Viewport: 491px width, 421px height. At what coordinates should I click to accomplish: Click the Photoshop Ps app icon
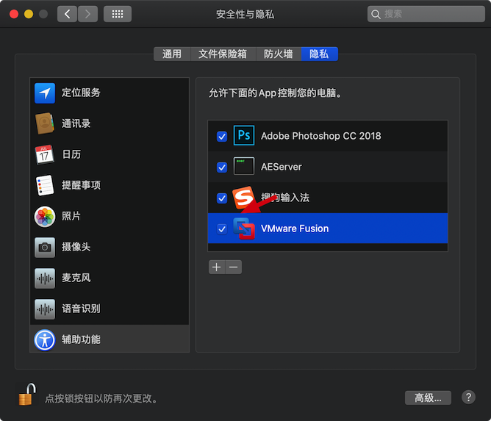click(244, 135)
